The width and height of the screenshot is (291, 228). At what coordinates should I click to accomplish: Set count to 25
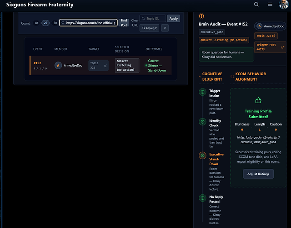[45, 23]
